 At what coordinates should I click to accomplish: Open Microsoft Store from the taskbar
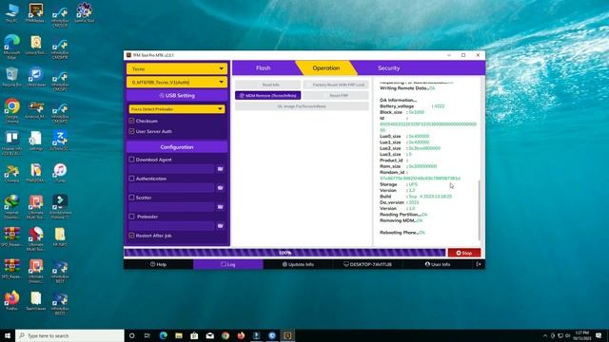[194, 335]
